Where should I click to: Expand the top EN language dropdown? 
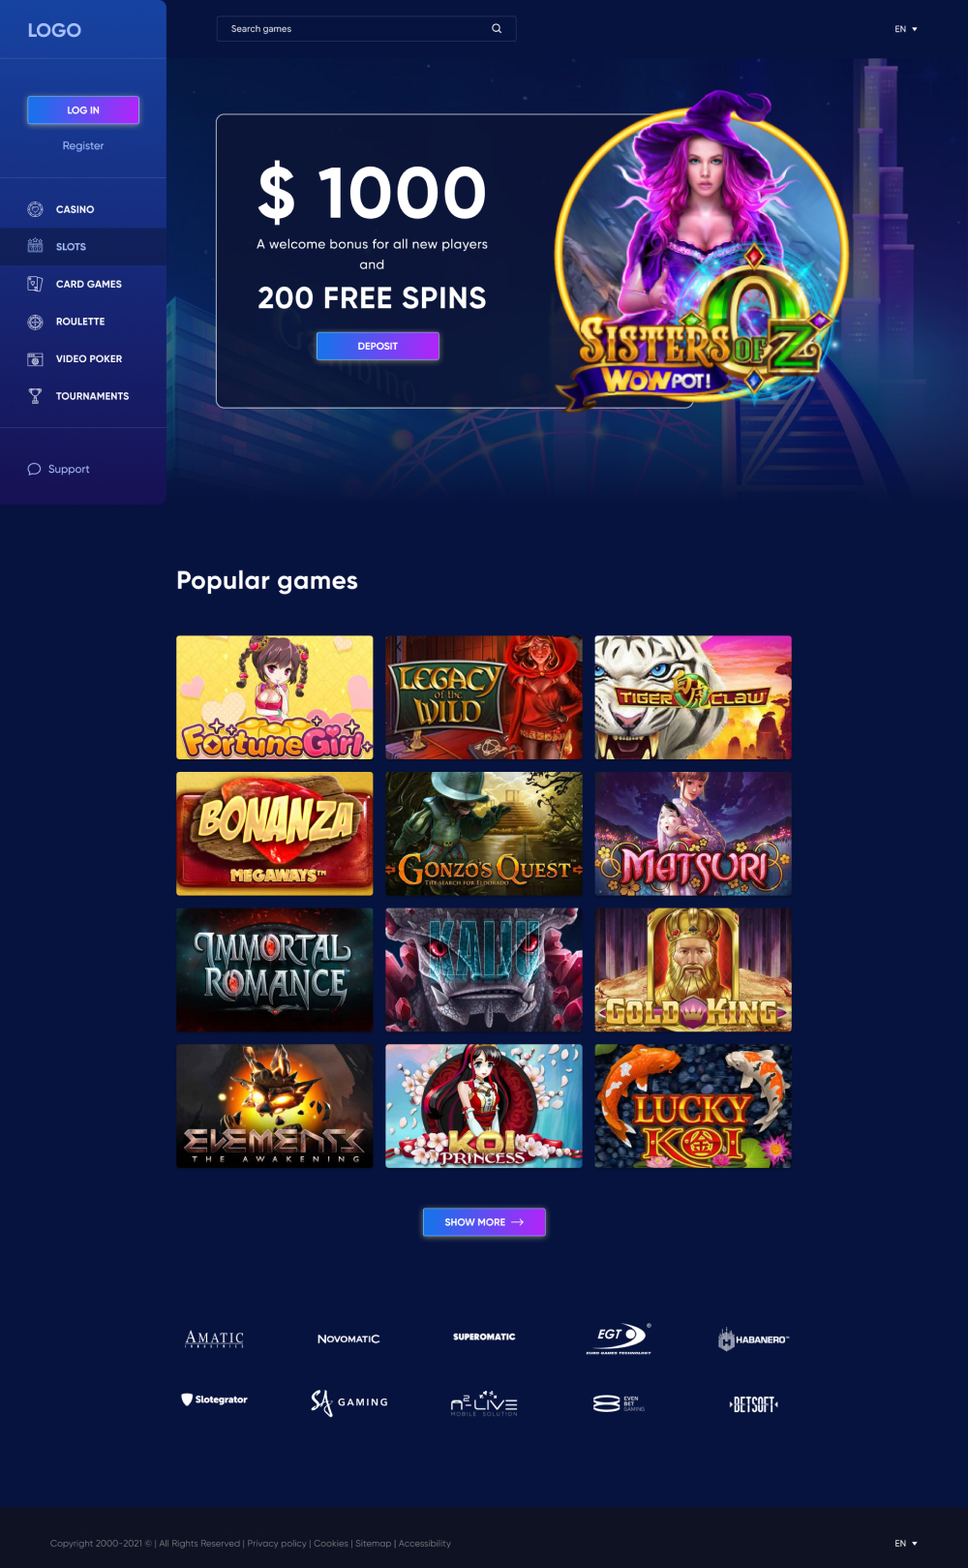click(x=906, y=29)
